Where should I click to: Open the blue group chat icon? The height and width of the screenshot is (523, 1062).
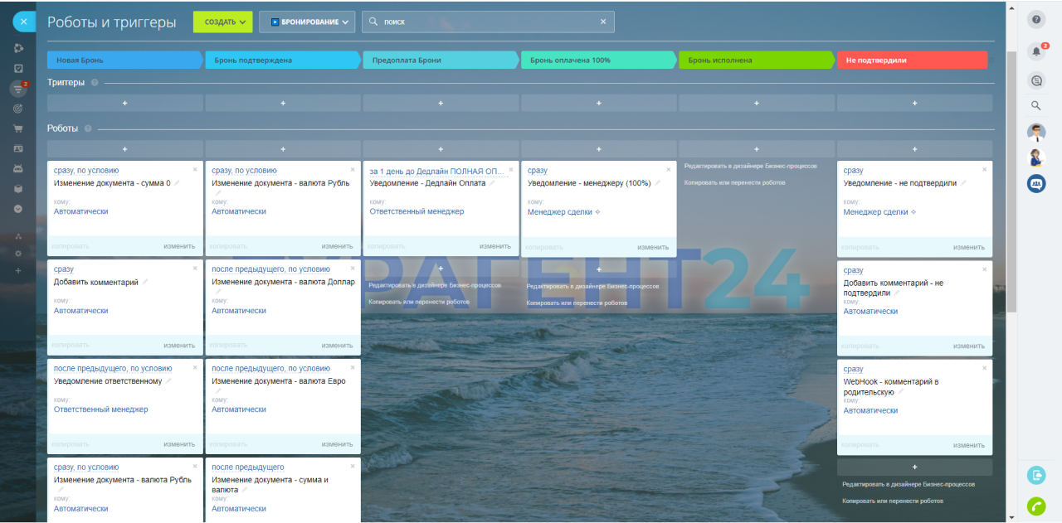tap(1035, 184)
